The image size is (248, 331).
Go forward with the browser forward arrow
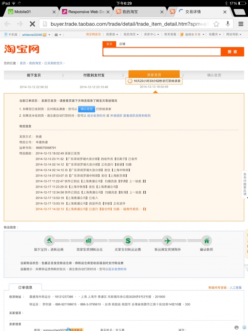coord(20,24)
